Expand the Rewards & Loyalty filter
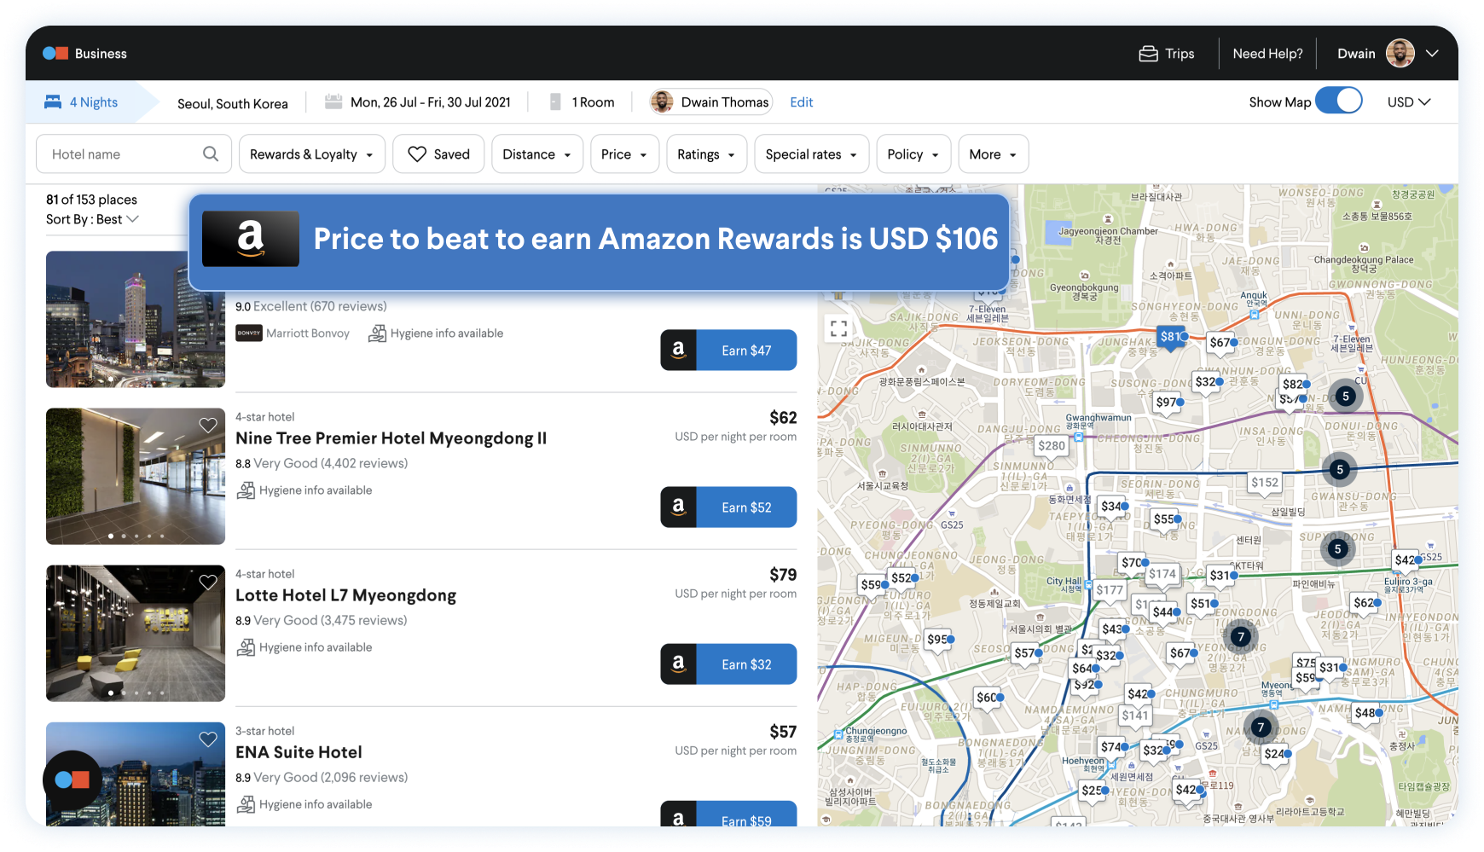 (x=312, y=154)
